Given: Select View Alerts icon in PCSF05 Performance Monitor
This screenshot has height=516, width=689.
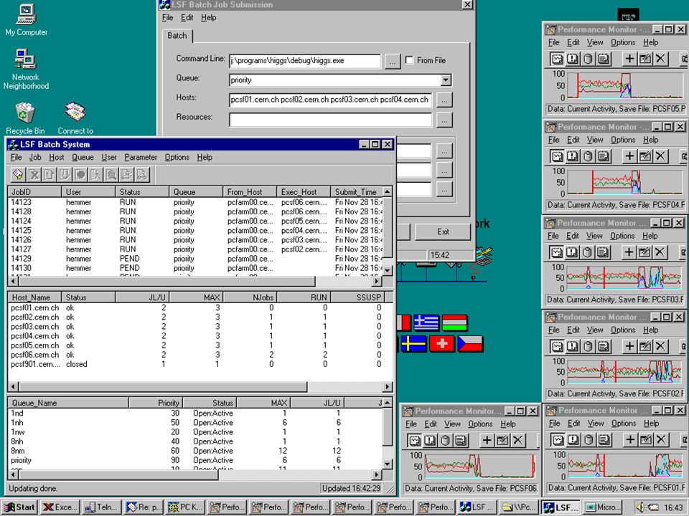Looking at the screenshot, I should [x=573, y=59].
